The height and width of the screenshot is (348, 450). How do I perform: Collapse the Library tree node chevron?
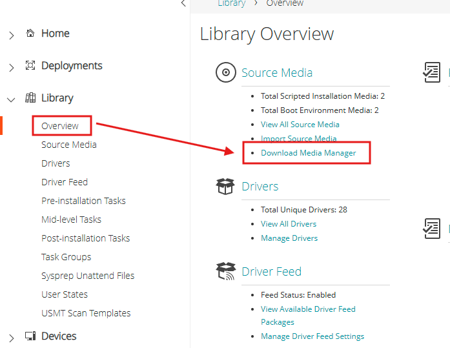point(11,99)
